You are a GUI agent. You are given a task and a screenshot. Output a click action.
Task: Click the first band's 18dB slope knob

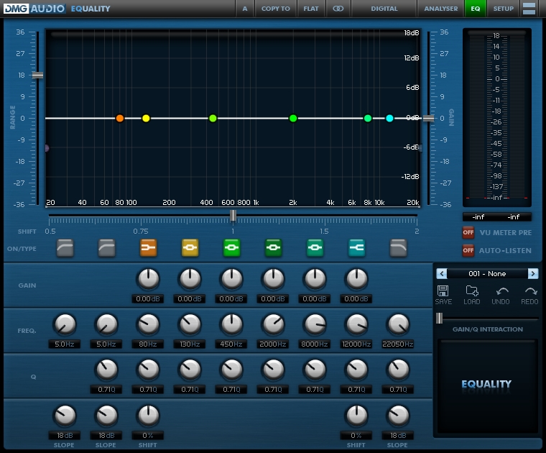pos(65,416)
